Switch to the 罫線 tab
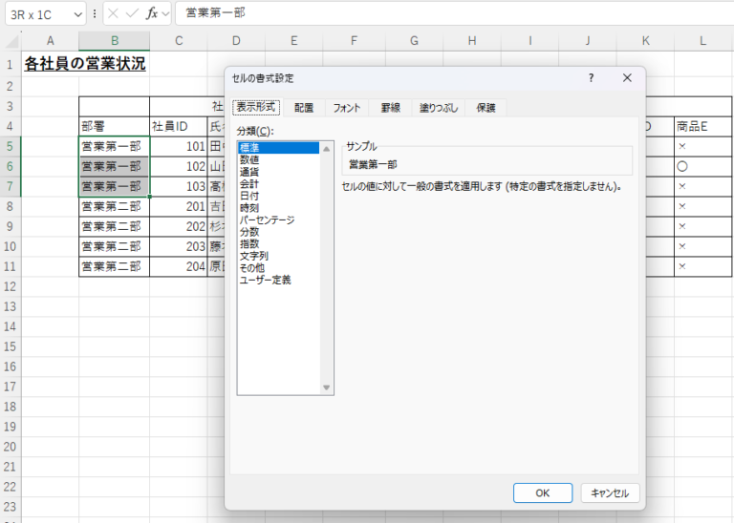This screenshot has width=734, height=523. [x=391, y=108]
